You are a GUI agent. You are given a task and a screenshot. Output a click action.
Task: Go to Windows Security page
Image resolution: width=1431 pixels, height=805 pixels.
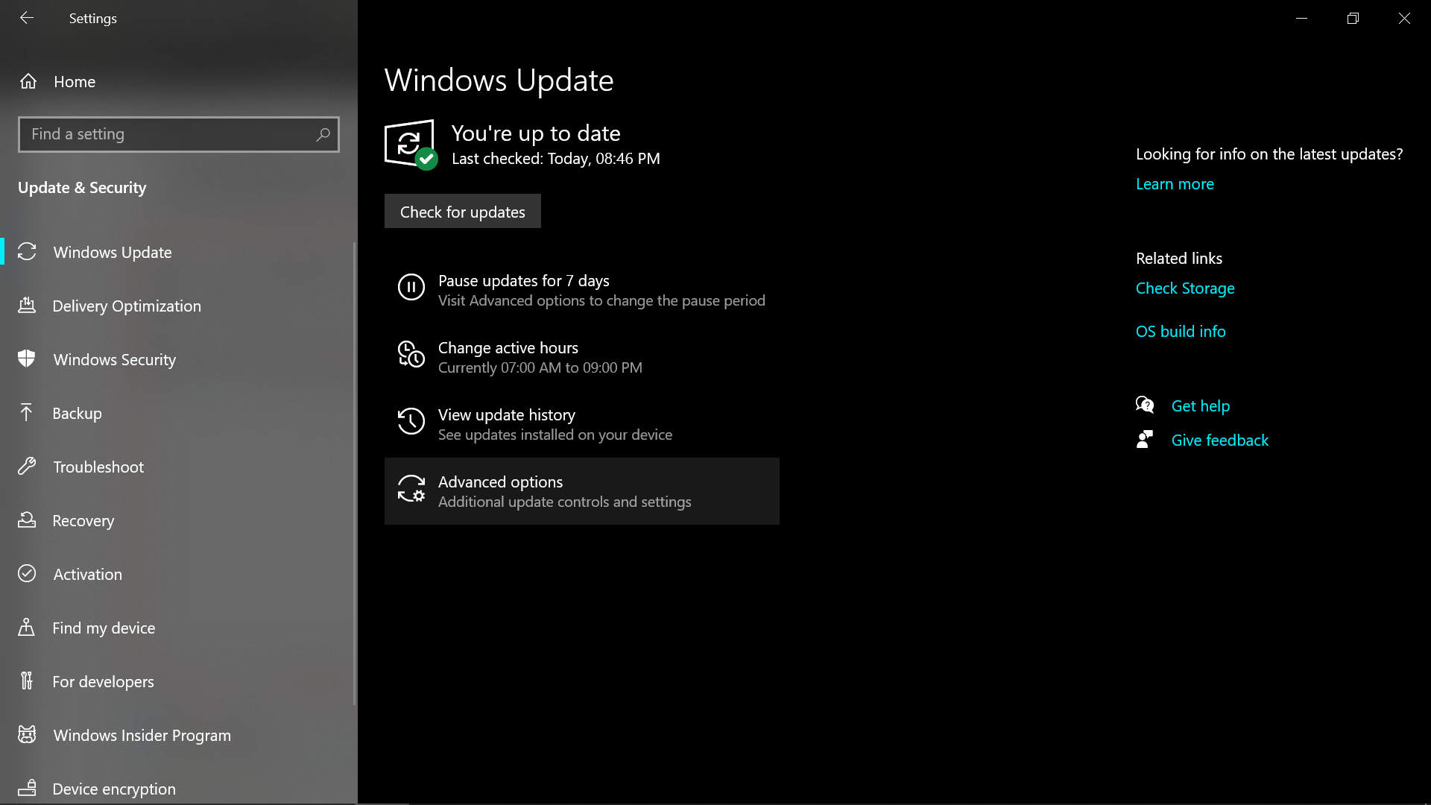coord(177,359)
